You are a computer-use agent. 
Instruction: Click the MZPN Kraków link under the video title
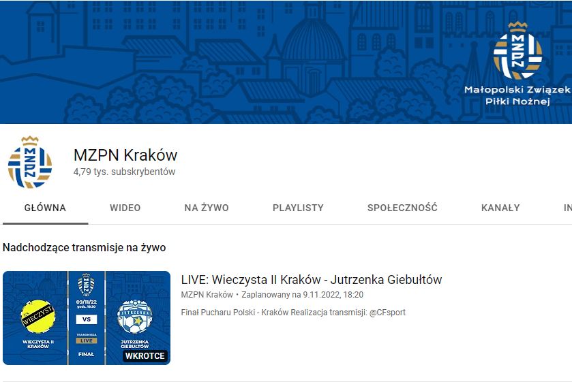[207, 295]
